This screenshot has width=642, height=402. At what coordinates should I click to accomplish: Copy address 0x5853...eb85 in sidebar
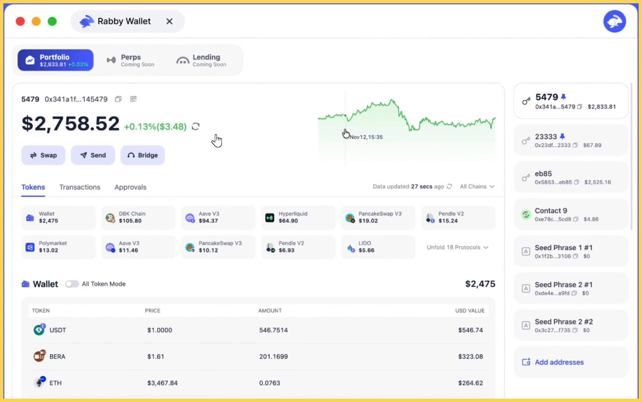[x=576, y=182]
